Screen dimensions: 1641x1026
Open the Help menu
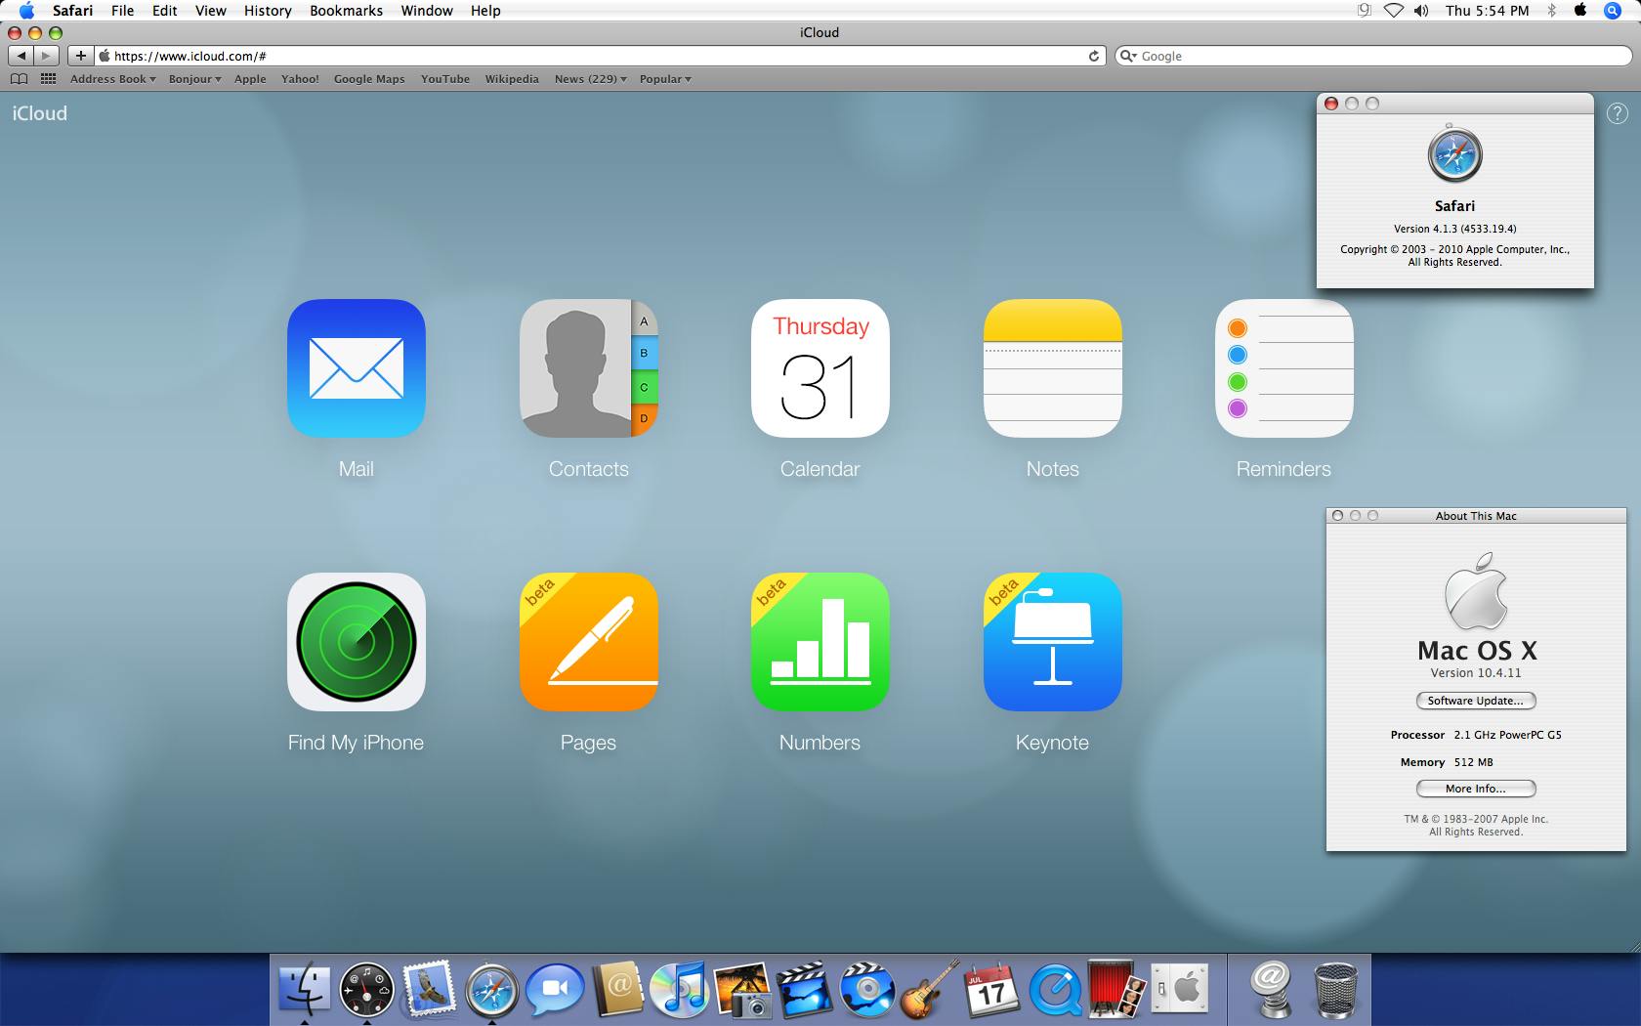point(485,11)
